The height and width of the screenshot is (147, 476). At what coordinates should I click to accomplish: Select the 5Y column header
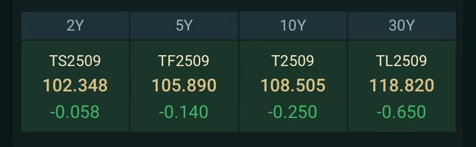click(184, 26)
